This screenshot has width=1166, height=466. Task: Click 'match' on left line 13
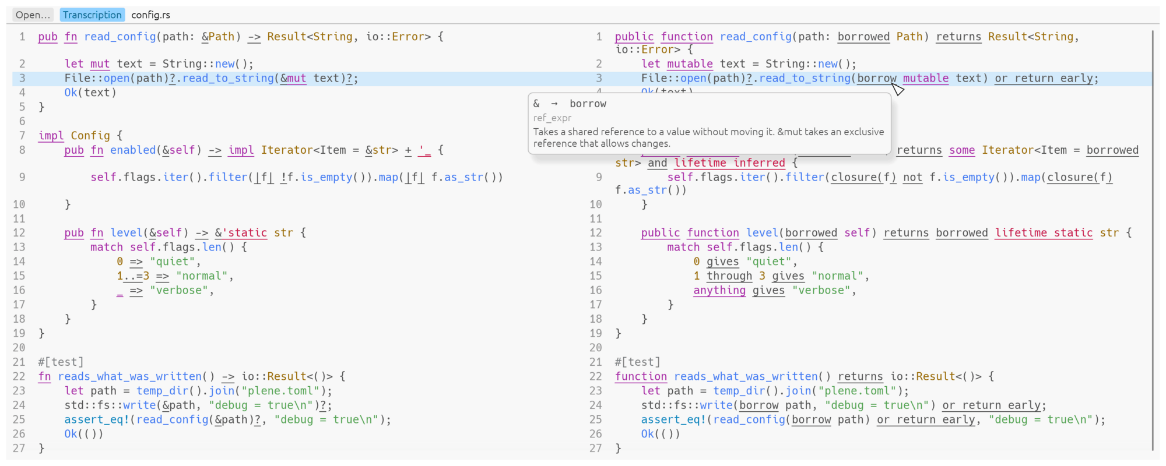(107, 247)
